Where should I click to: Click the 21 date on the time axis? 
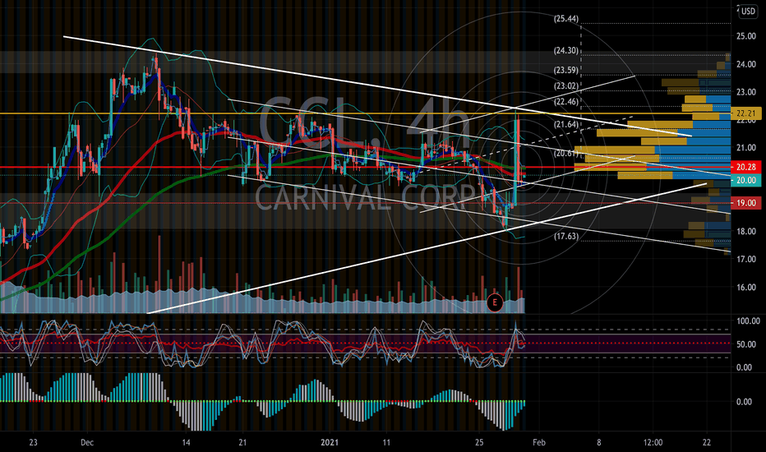point(242,443)
